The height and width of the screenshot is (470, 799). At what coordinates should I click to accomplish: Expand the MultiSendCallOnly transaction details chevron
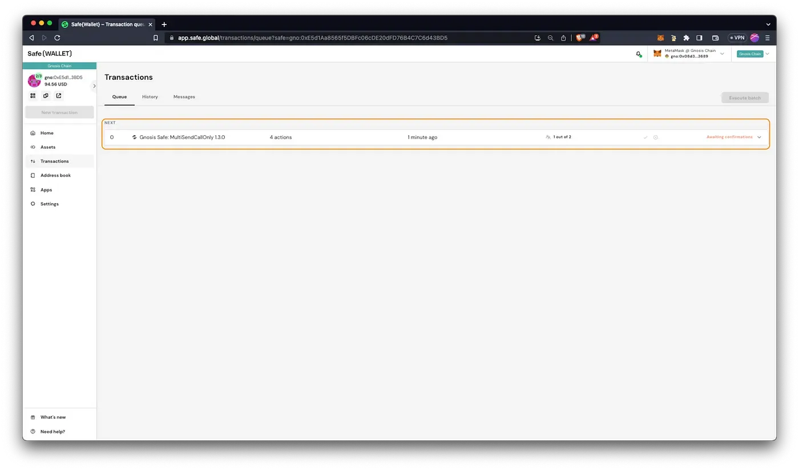click(x=759, y=137)
